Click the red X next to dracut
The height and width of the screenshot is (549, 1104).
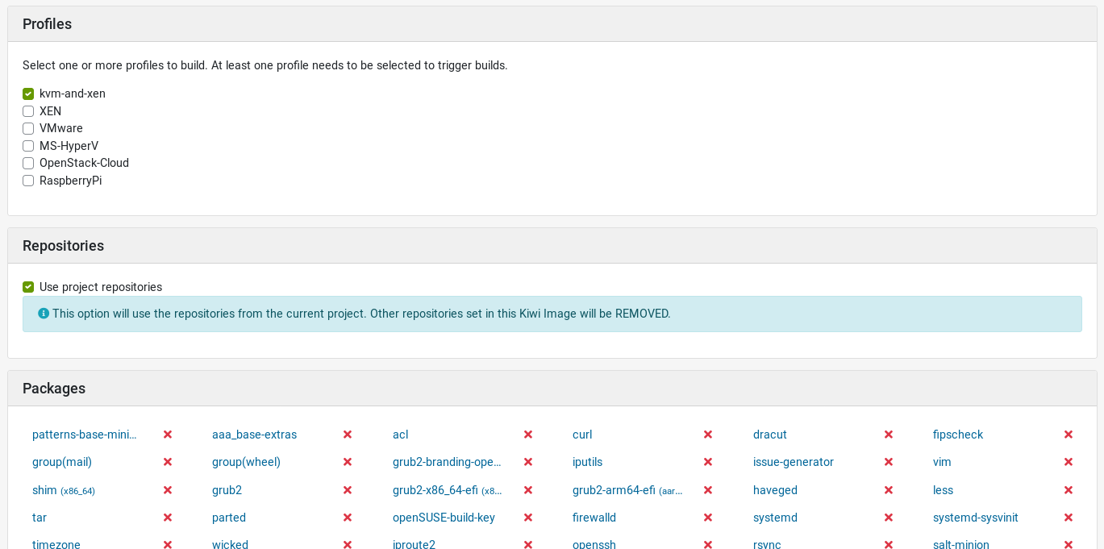click(x=888, y=435)
